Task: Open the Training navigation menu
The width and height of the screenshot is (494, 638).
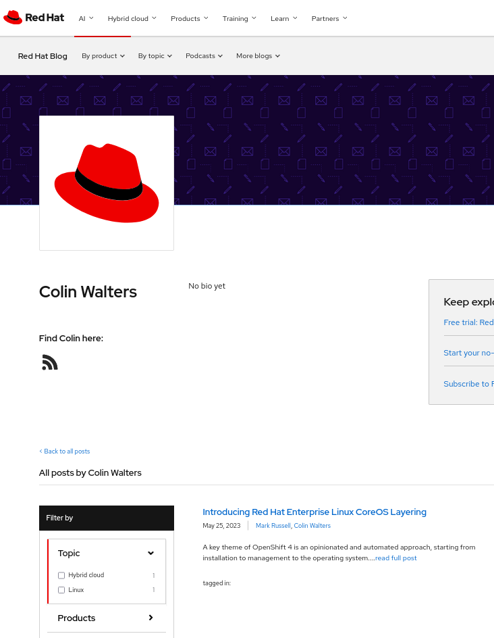Action: pos(240,18)
